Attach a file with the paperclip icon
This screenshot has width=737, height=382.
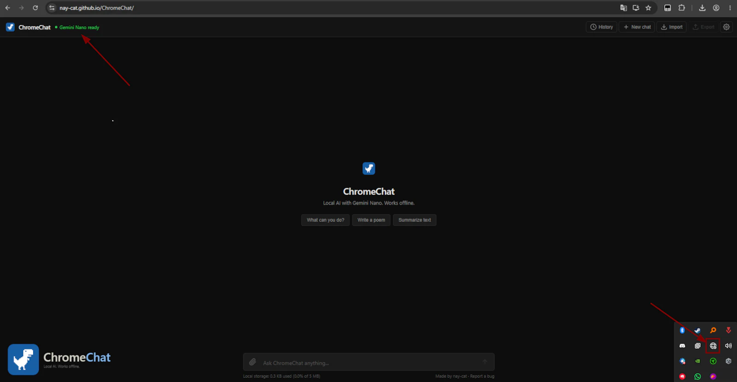[252, 362]
